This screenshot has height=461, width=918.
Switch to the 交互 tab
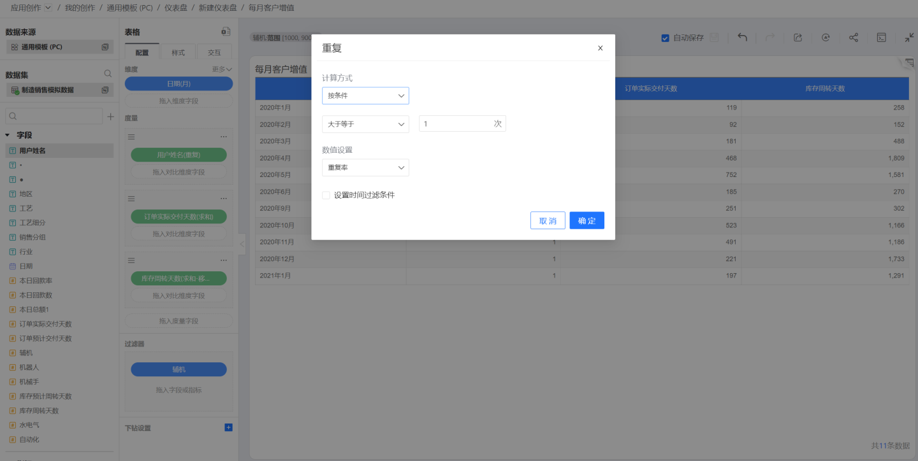click(214, 53)
